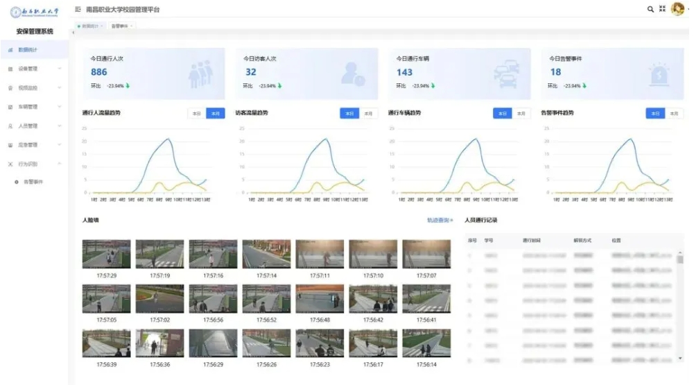This screenshot has height=385, width=694.
Task: Click the 今日访客人次 visitor icon
Action: [x=352, y=75]
